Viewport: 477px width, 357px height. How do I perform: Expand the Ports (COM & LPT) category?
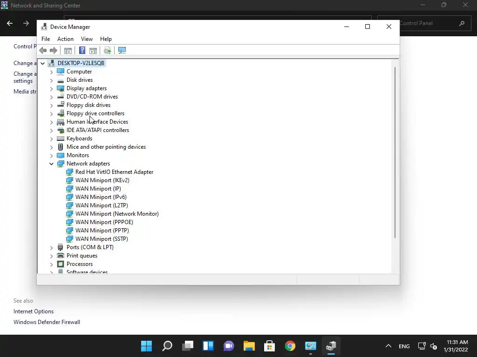[51, 248]
